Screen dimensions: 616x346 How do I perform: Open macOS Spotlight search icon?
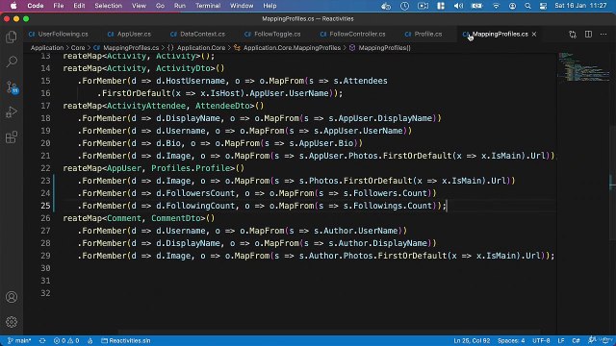(527, 6)
